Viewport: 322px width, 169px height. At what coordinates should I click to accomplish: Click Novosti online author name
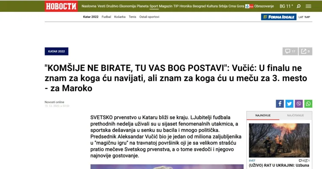click(54, 102)
